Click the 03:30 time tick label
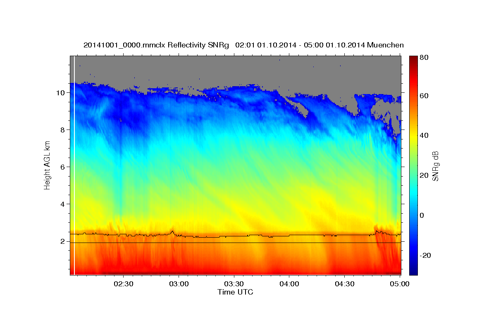The height and width of the screenshot is (330, 496). point(234,284)
